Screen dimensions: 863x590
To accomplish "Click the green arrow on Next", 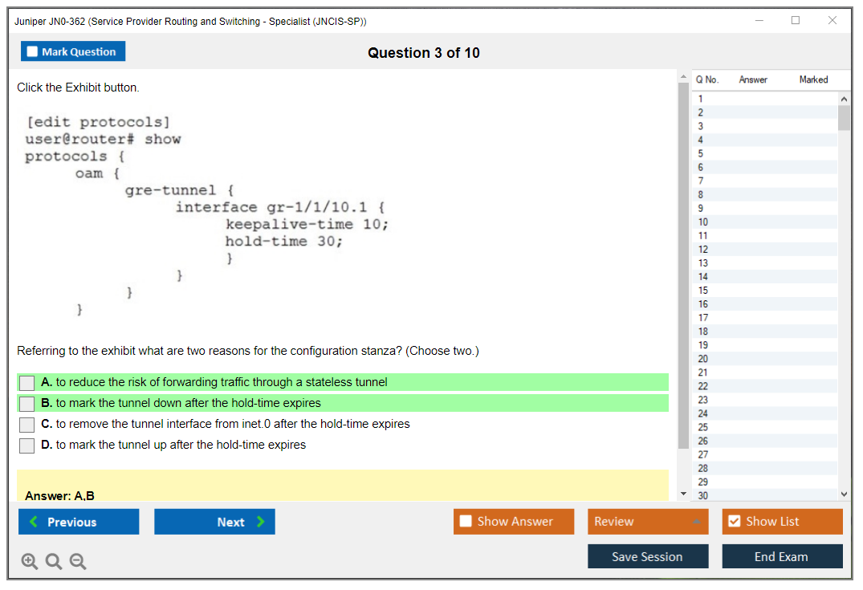I will click(261, 522).
